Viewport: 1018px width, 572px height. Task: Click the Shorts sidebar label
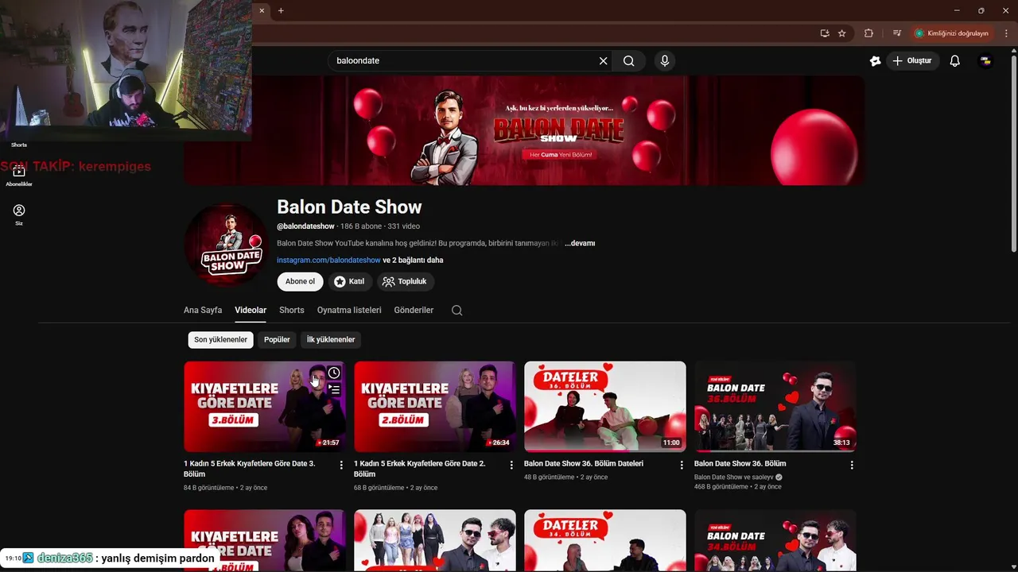(19, 145)
